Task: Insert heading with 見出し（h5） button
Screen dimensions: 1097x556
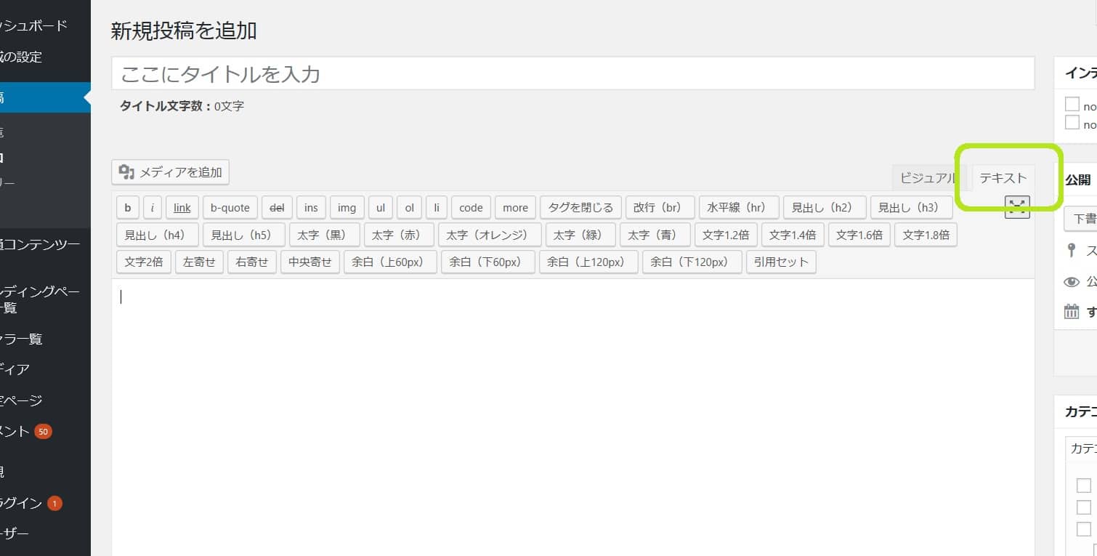Action: (x=243, y=235)
